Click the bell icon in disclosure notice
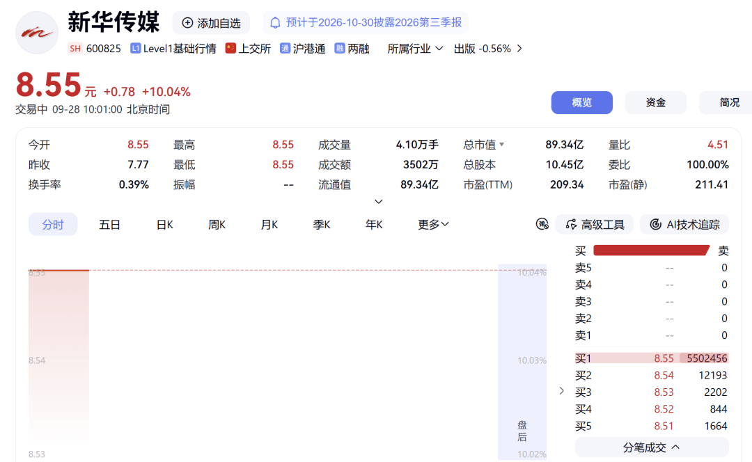The width and height of the screenshot is (752, 462). pyautogui.click(x=275, y=23)
